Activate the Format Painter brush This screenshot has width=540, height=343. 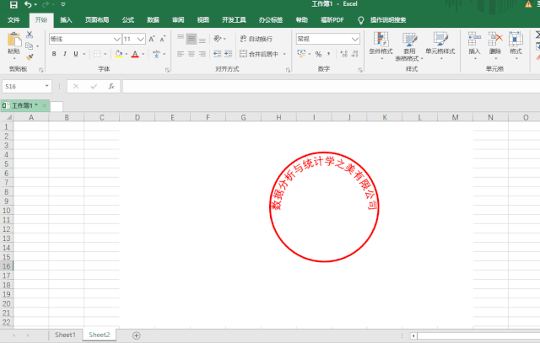(30, 56)
